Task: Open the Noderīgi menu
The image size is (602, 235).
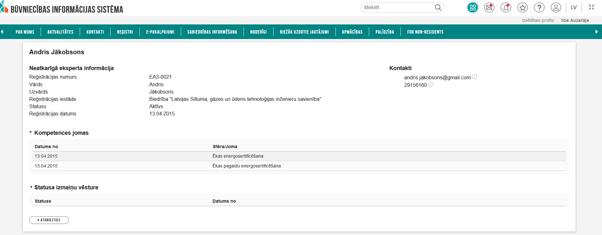Action: pos(258,32)
